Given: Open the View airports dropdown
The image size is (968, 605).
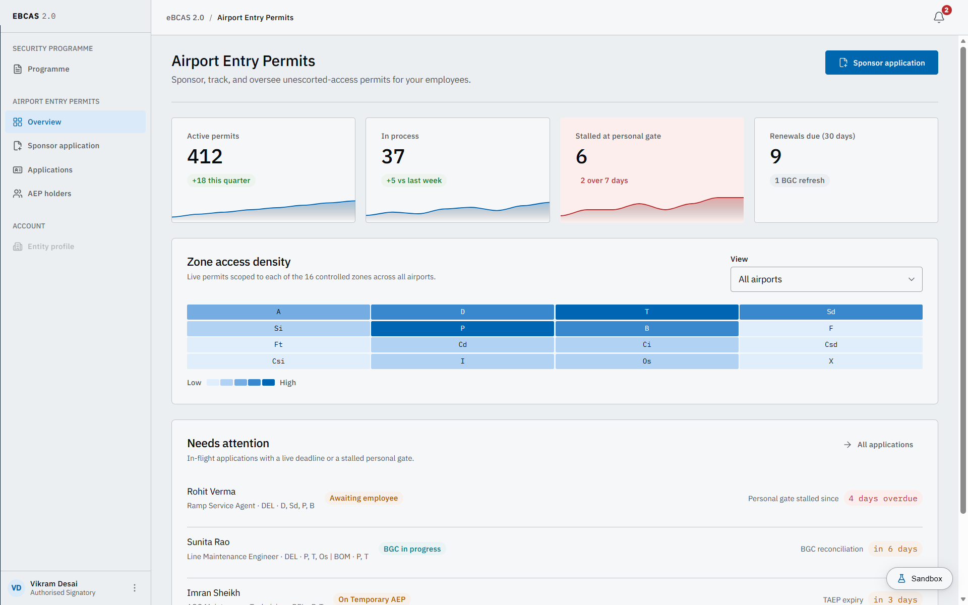Looking at the screenshot, I should point(826,279).
